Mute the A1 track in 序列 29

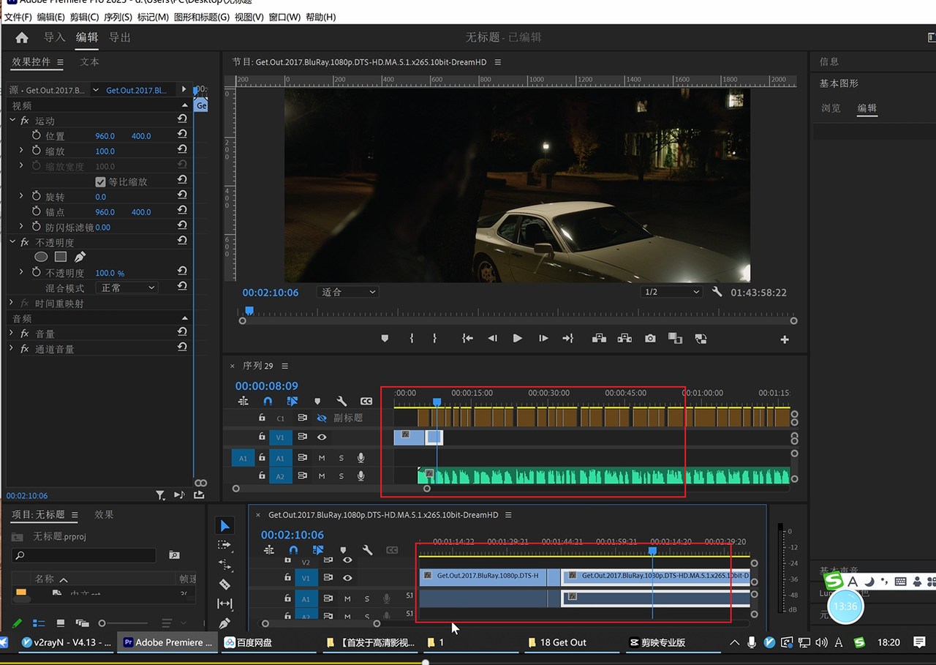coord(321,458)
